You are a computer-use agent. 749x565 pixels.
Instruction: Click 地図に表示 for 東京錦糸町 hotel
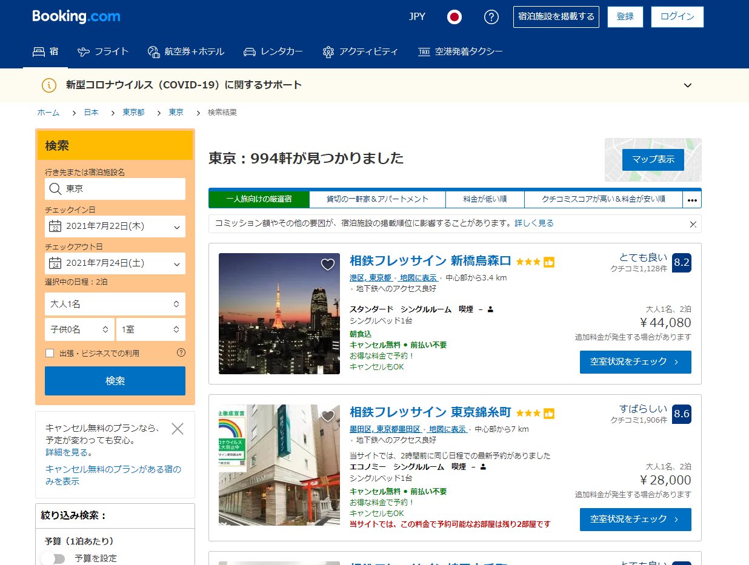(447, 429)
